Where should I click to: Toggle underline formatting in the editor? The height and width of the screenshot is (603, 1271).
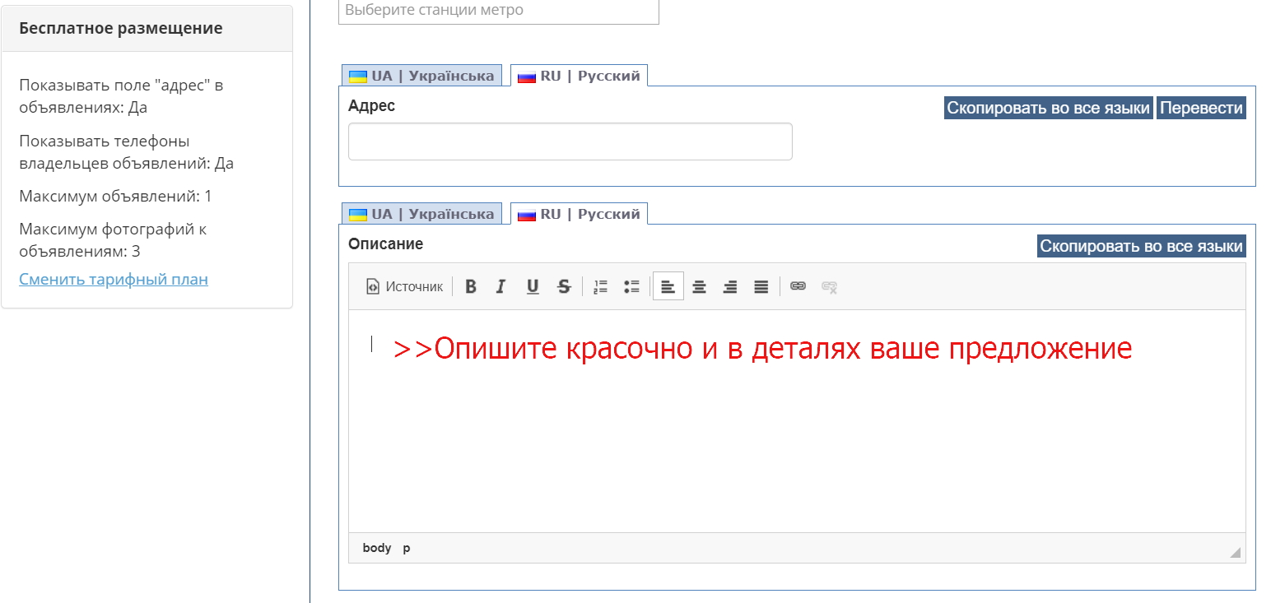pyautogui.click(x=533, y=286)
